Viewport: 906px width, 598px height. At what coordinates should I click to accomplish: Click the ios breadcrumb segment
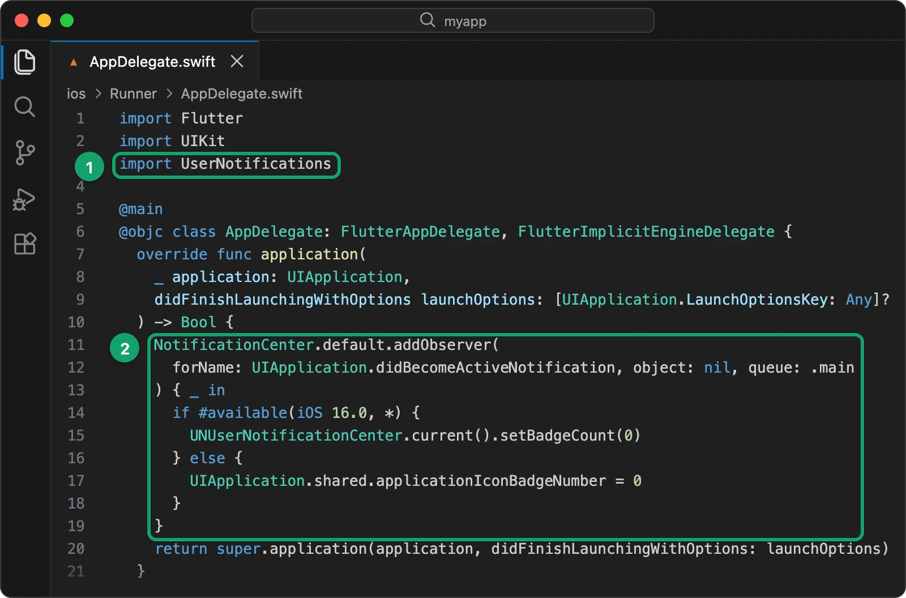click(76, 93)
